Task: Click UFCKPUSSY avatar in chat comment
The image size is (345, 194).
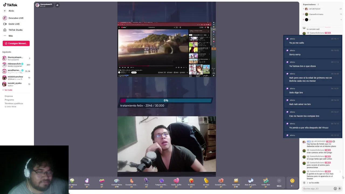Action: coord(304,142)
